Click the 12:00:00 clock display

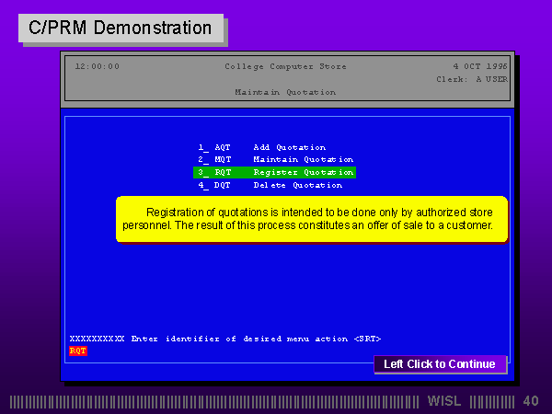point(97,66)
